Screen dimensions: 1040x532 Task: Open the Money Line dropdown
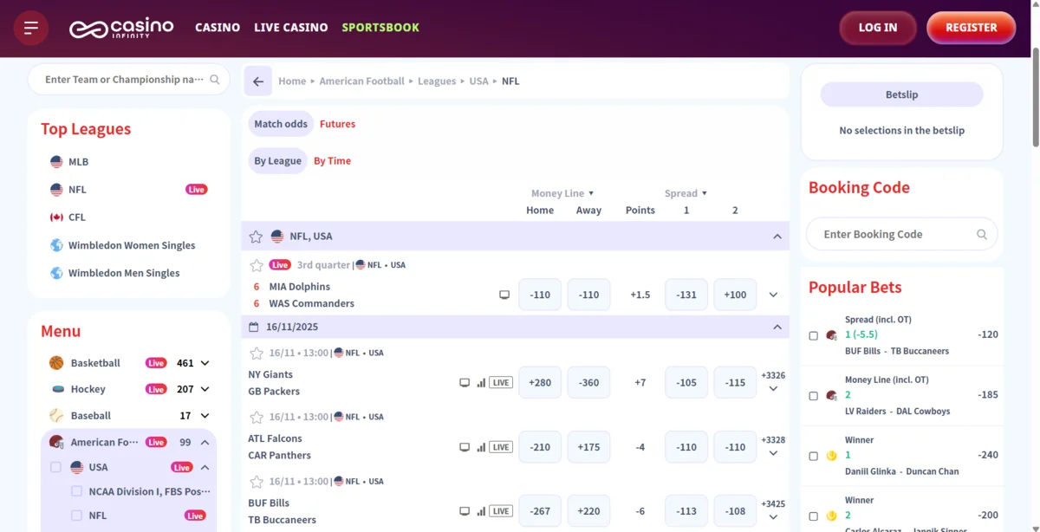562,193
